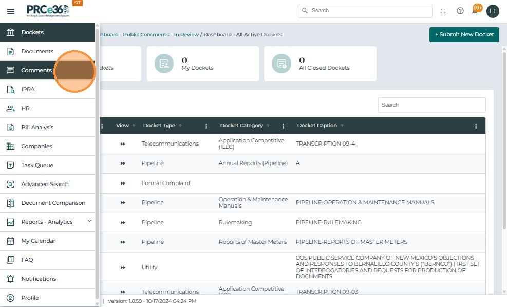Viewport: 507px width, 307px height.
Task: Click the table Search input field
Action: [x=431, y=105]
